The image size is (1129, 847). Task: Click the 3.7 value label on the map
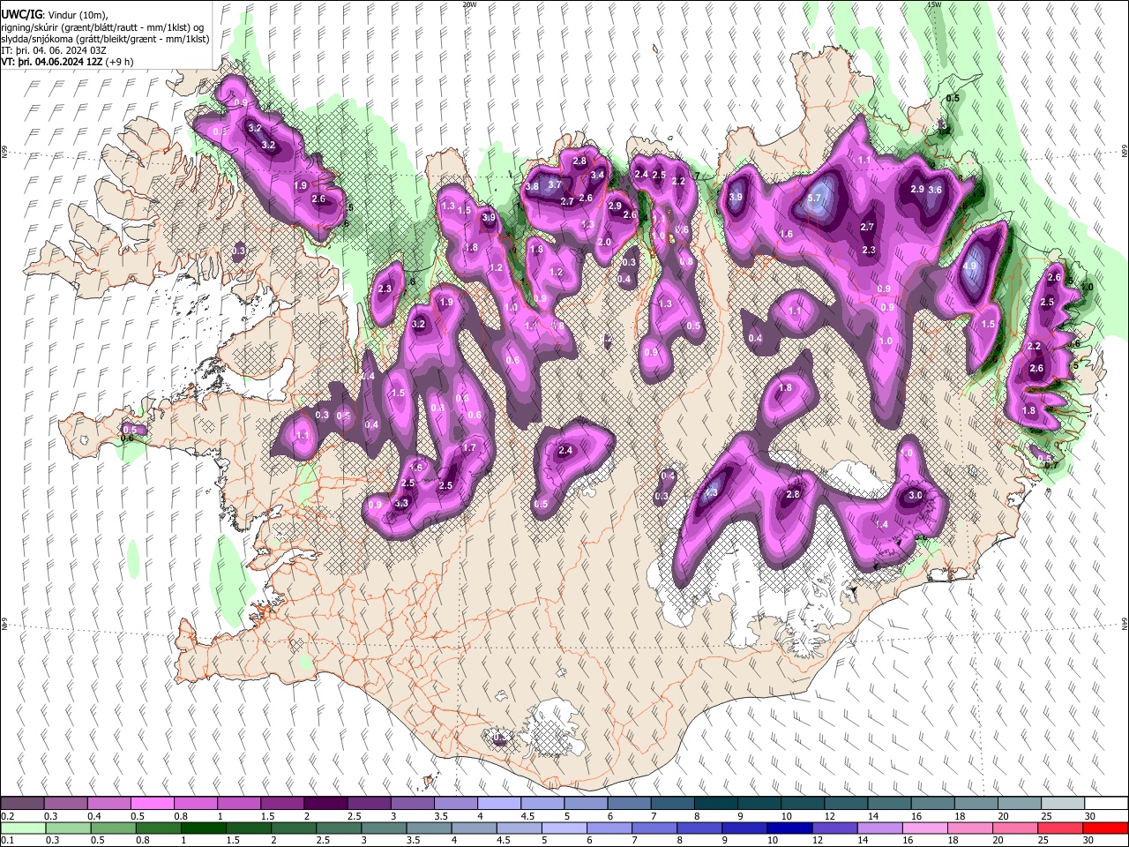pos(555,185)
